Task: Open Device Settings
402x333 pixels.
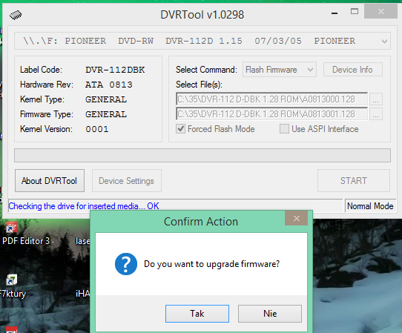Action: click(127, 180)
